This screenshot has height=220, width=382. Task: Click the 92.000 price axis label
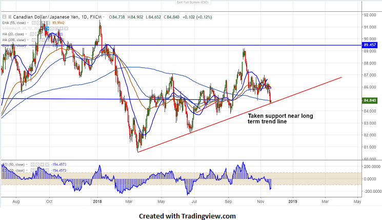click(370, 15)
